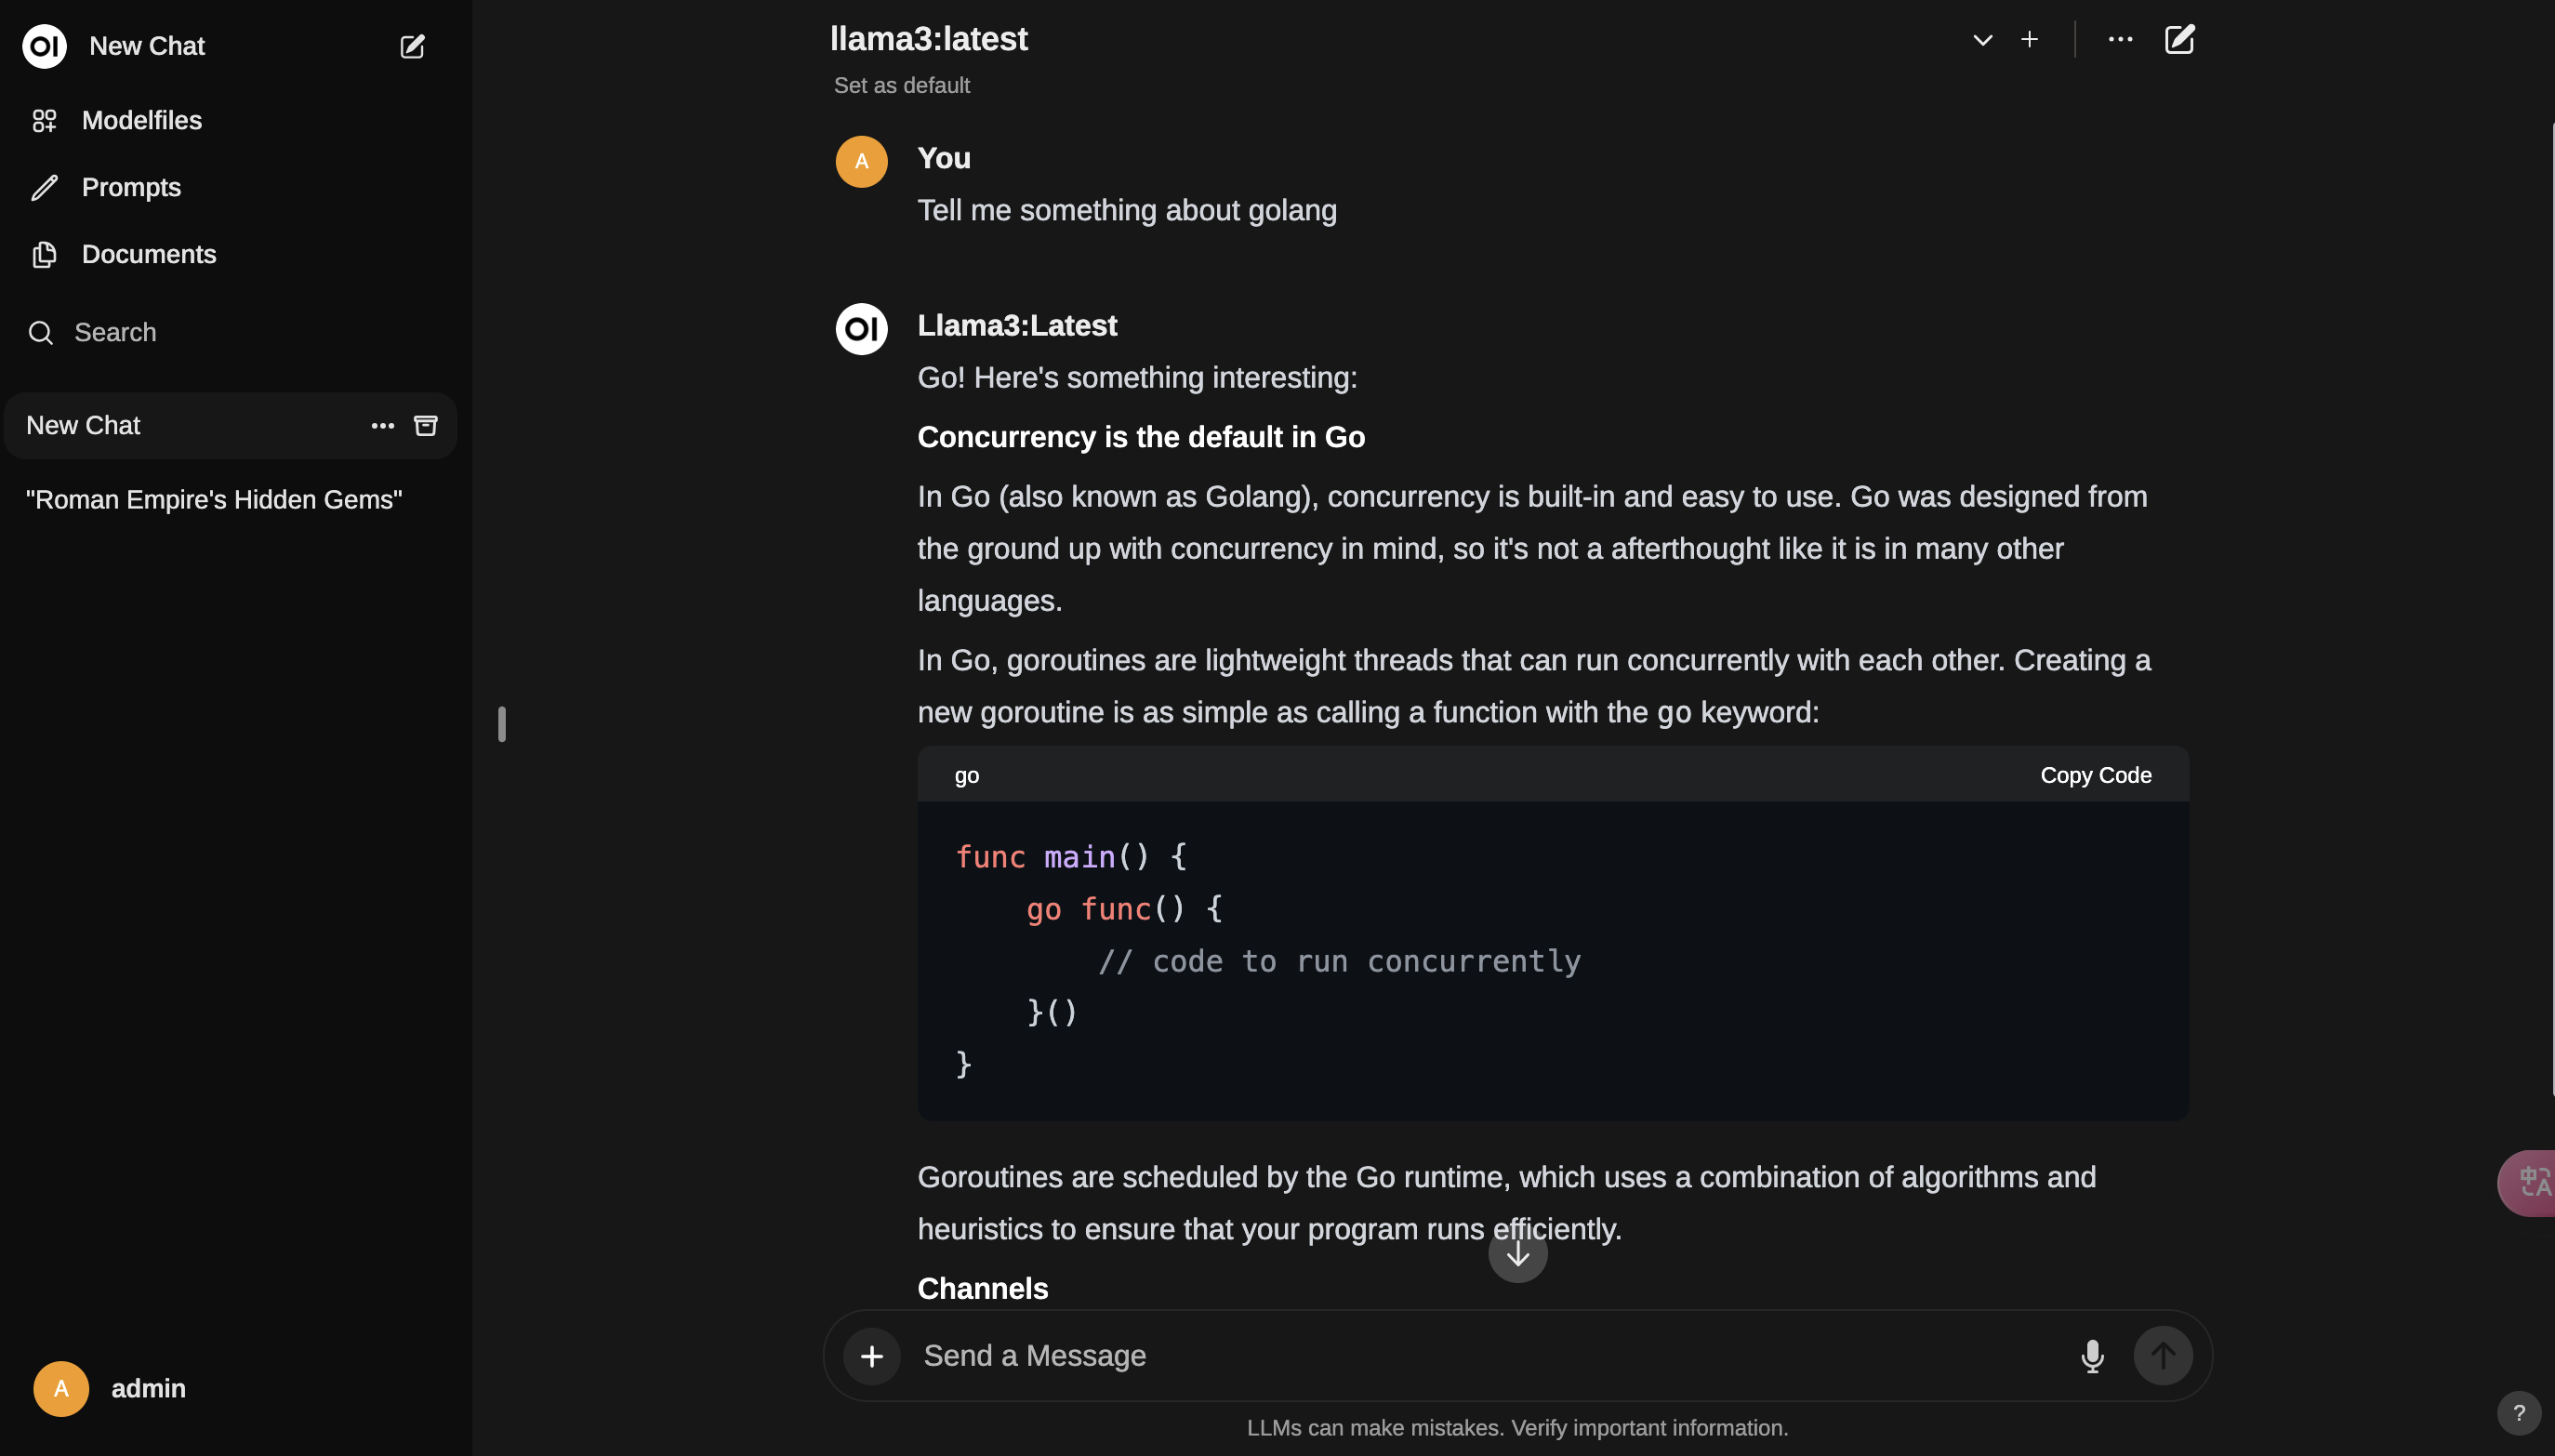Click the send message arrow button
Image resolution: width=2555 pixels, height=1456 pixels.
click(2162, 1356)
